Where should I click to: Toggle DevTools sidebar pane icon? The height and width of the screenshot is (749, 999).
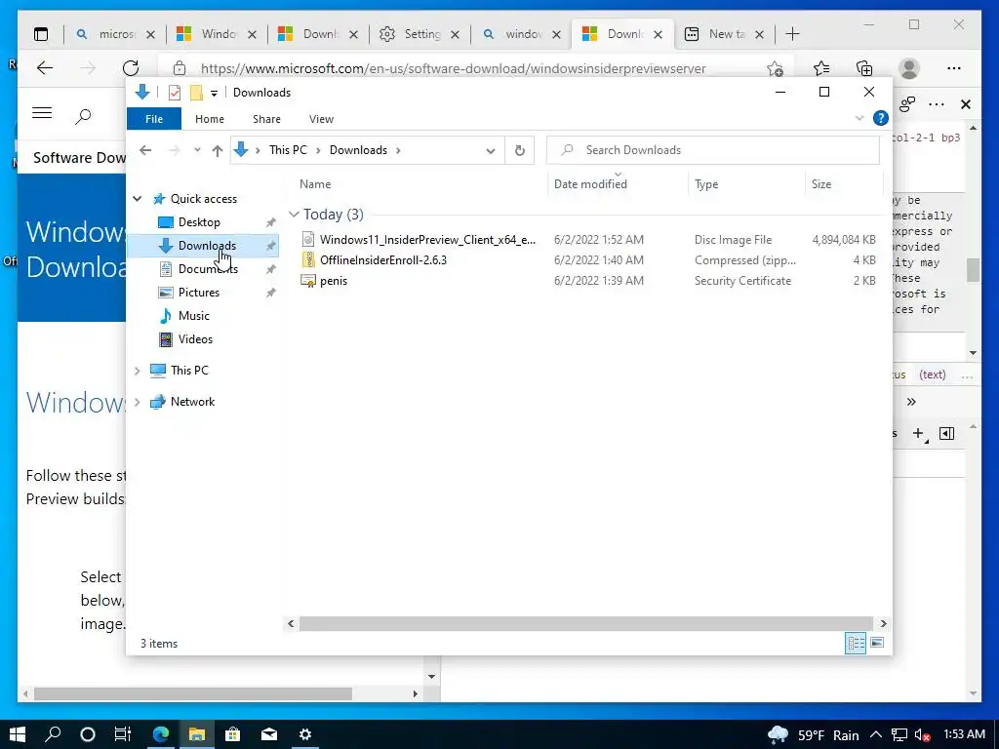(946, 434)
